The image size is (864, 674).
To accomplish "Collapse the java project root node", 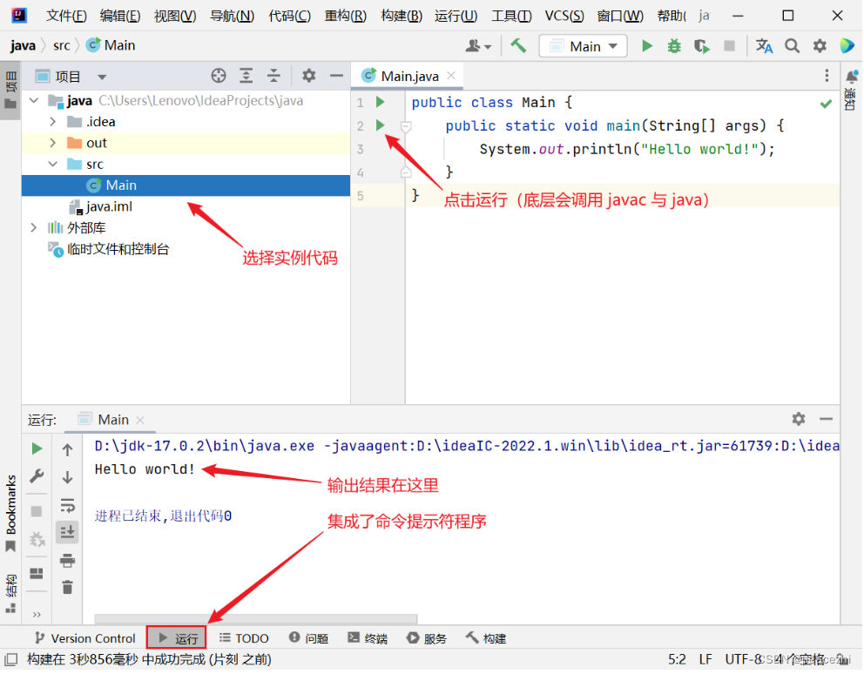I will pyautogui.click(x=34, y=101).
